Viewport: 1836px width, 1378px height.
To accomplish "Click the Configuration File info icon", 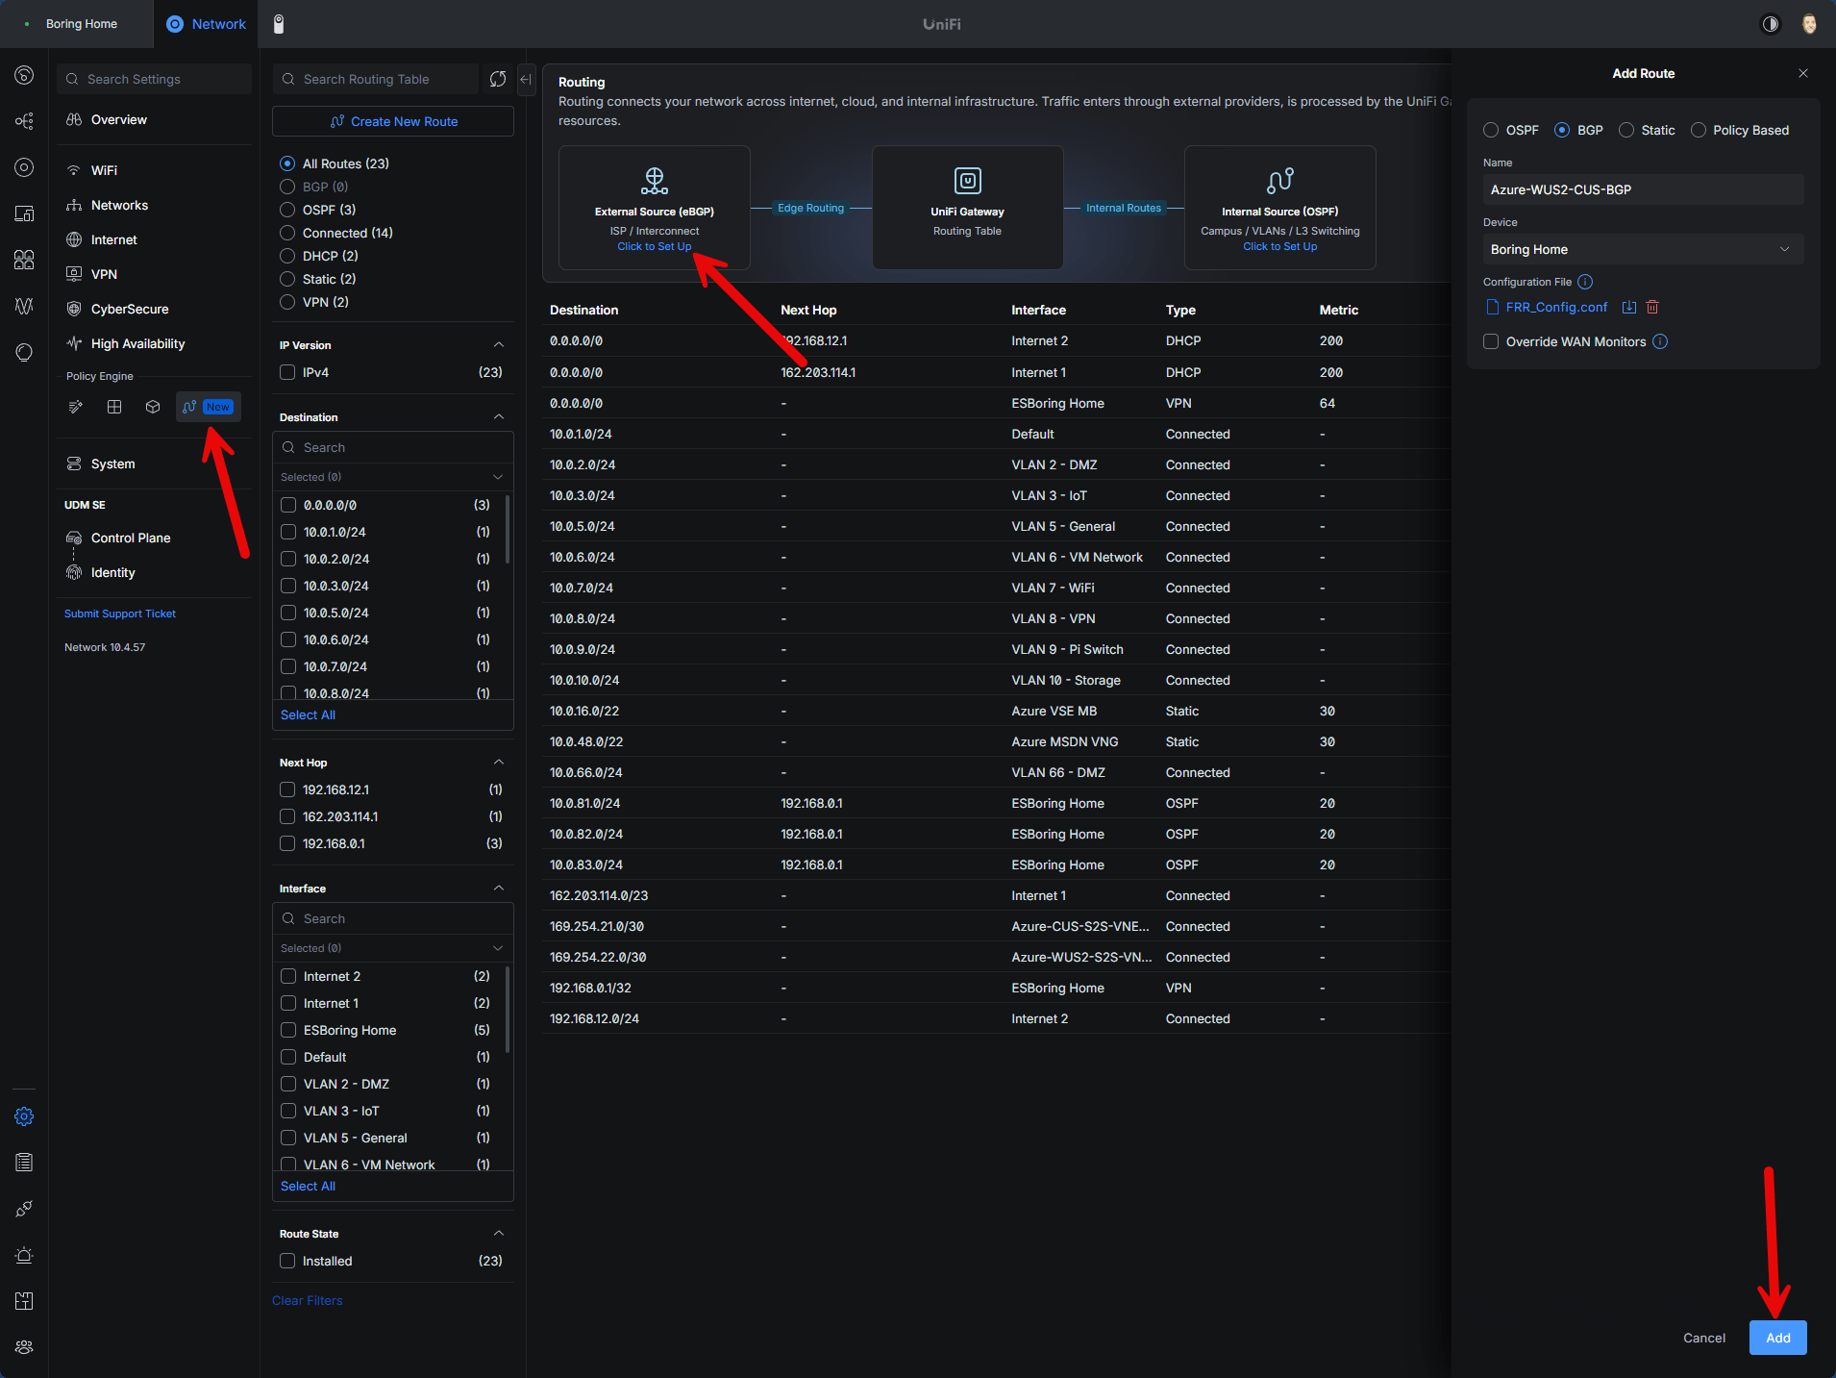I will 1585,282.
